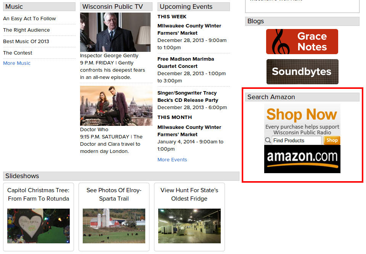This screenshot has width=366, height=254.
Task: Click the magnifier icon beside Find Products
Action: 268,140
